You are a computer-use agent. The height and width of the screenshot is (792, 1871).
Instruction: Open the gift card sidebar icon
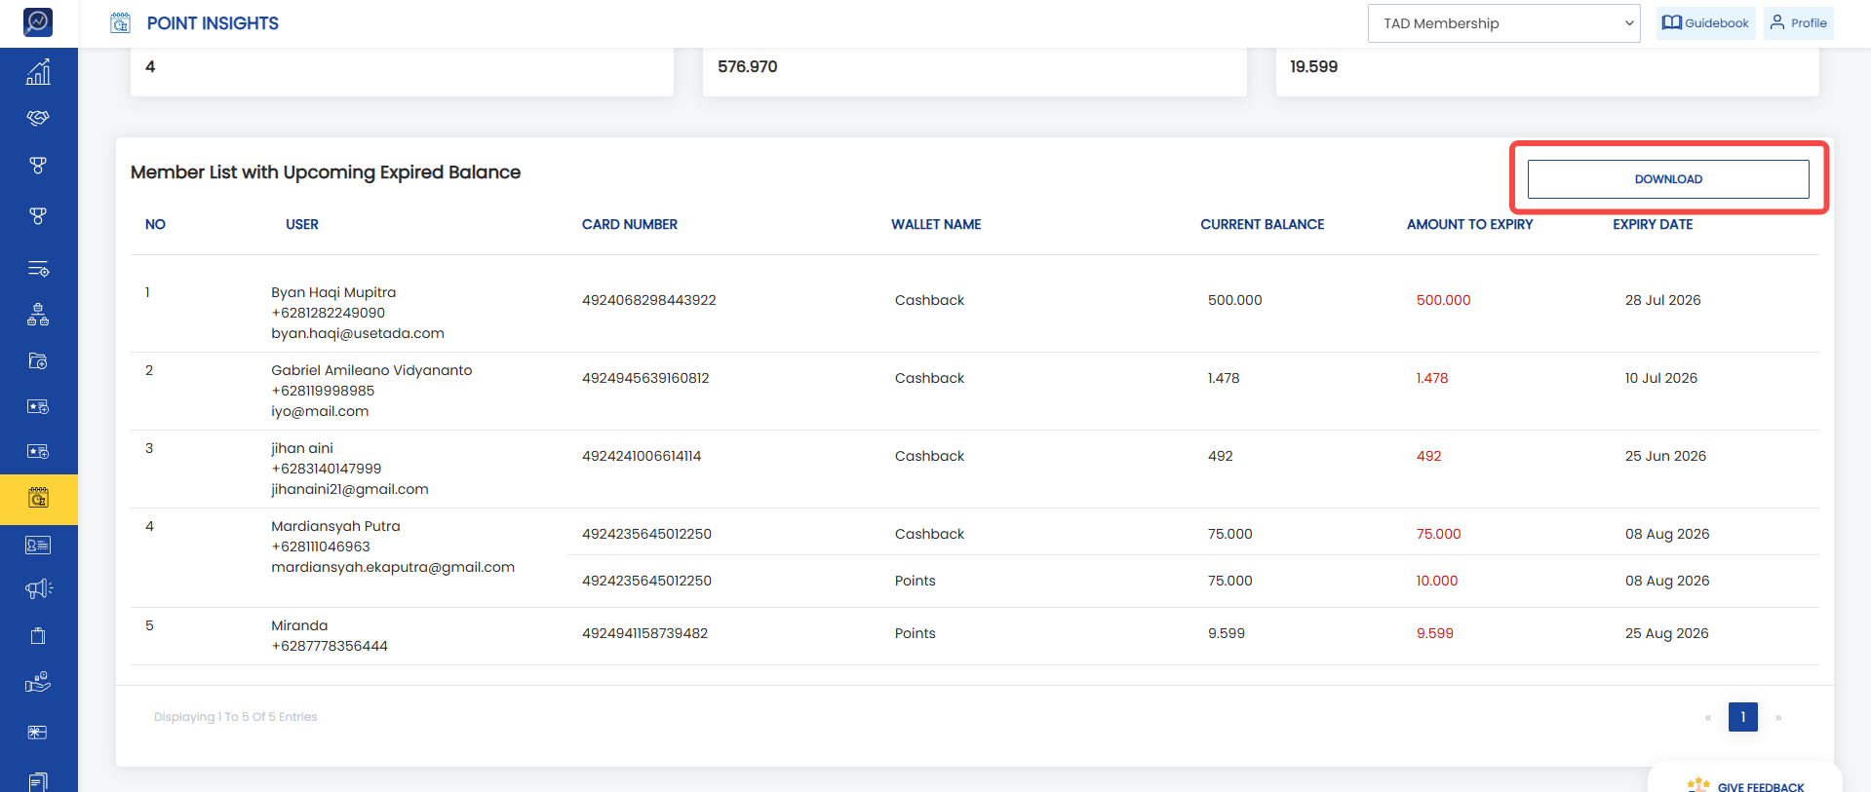point(38,733)
